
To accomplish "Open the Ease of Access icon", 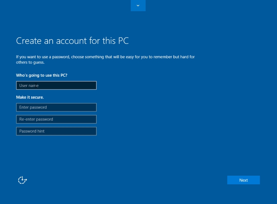I will click(22, 180).
